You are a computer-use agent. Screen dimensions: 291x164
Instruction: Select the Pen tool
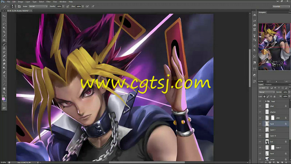pyautogui.click(x=4, y=72)
